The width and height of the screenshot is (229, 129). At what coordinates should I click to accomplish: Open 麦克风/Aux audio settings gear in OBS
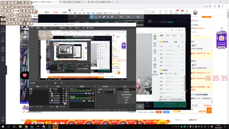click(93, 93)
